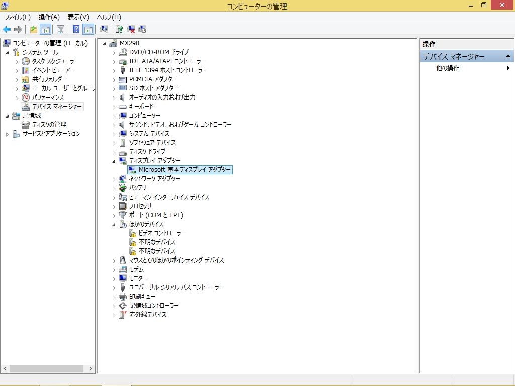Select the システム デバイス category

(x=149, y=134)
